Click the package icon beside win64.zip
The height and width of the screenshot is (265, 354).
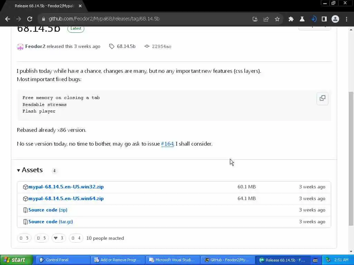pos(25,199)
